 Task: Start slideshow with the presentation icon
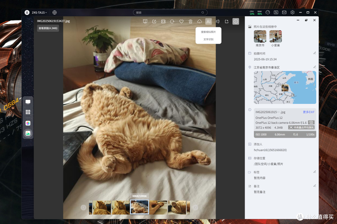(x=145, y=21)
